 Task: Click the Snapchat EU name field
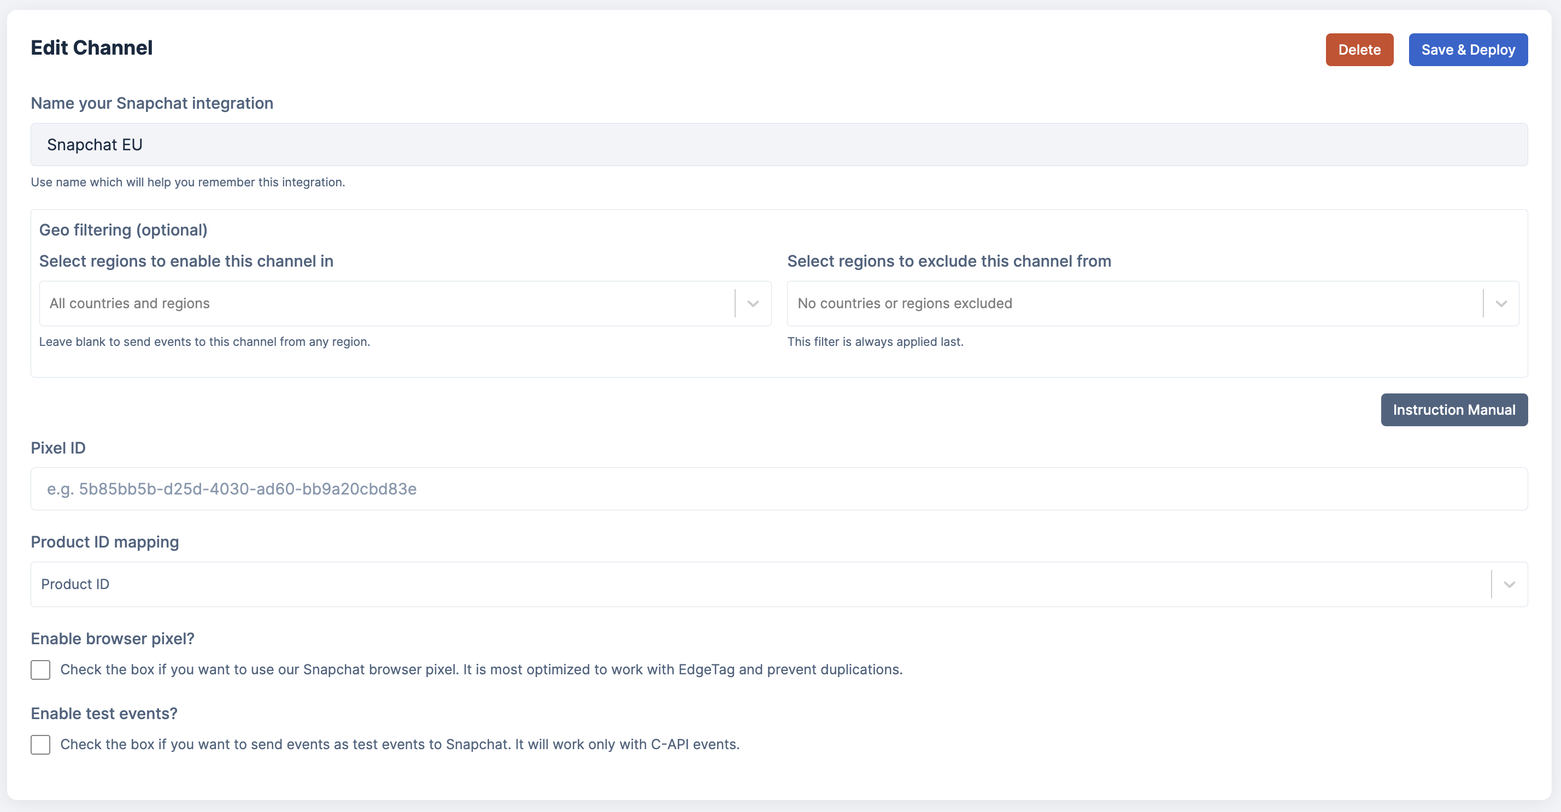(x=779, y=145)
